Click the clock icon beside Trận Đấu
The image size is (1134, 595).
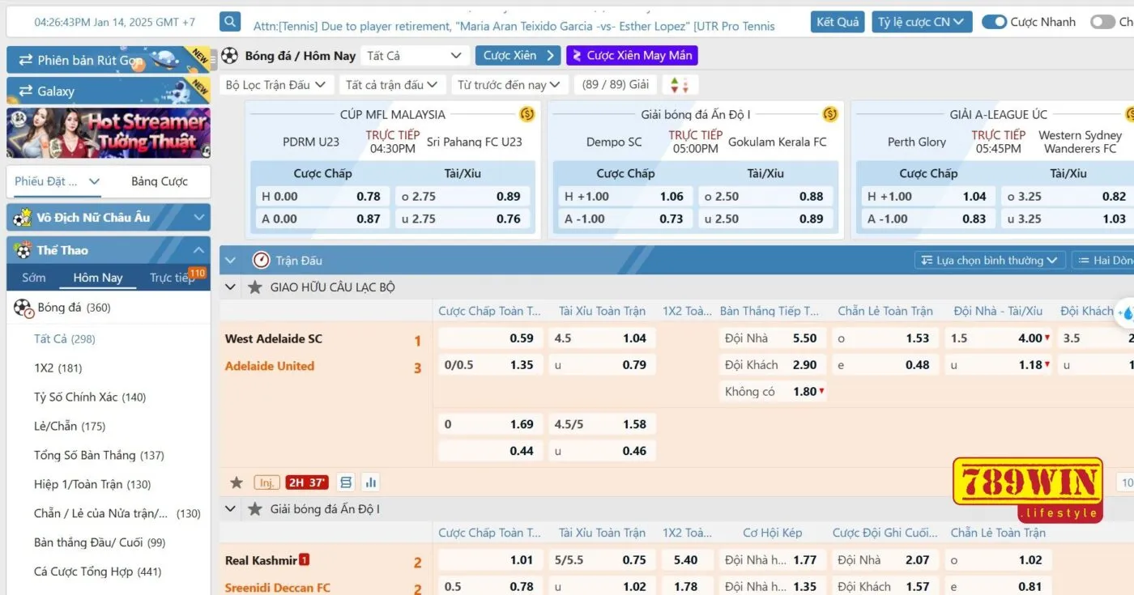(x=261, y=261)
